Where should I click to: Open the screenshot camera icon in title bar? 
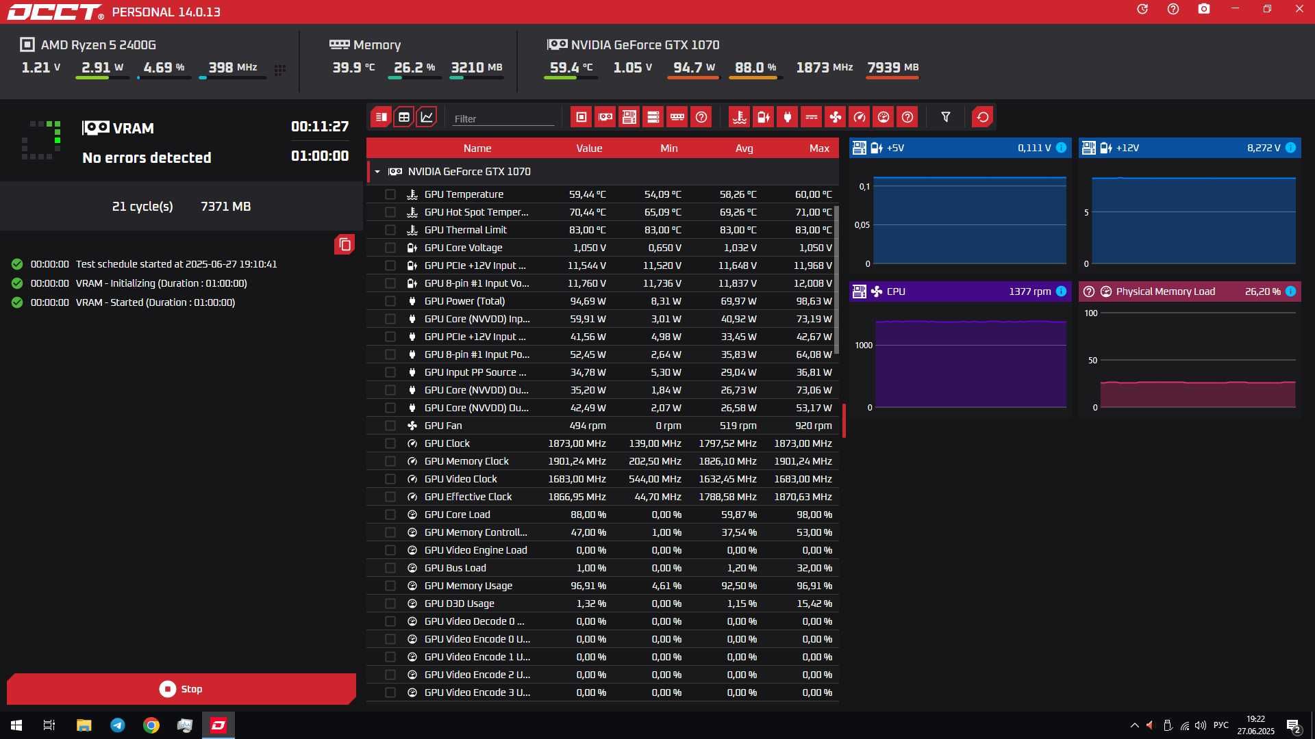pyautogui.click(x=1204, y=9)
